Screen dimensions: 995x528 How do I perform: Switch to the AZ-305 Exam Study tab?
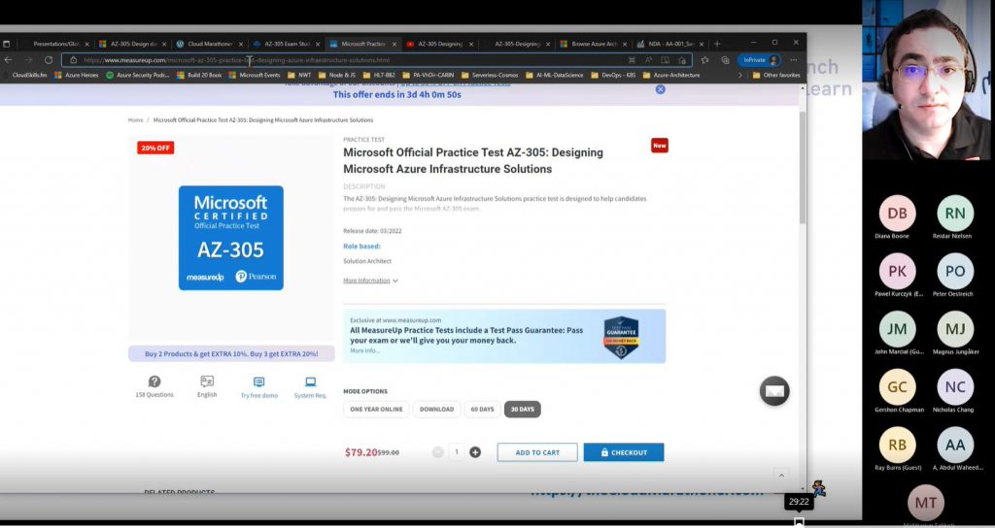287,44
